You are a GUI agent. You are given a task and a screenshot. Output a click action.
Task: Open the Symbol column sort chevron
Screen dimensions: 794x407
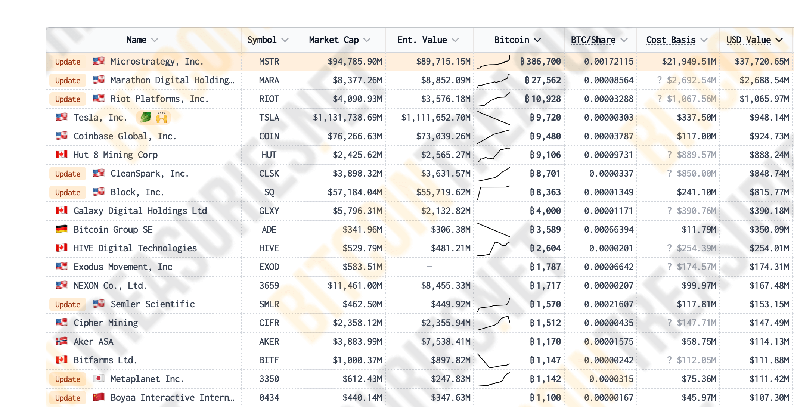coord(285,40)
